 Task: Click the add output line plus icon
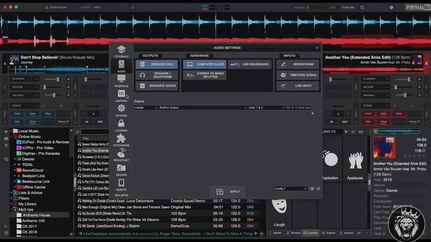(312, 113)
